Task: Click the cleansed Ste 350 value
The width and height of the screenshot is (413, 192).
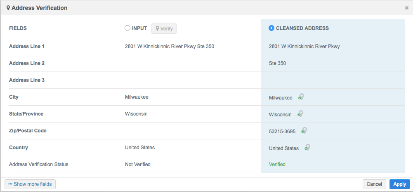Action: [277, 63]
